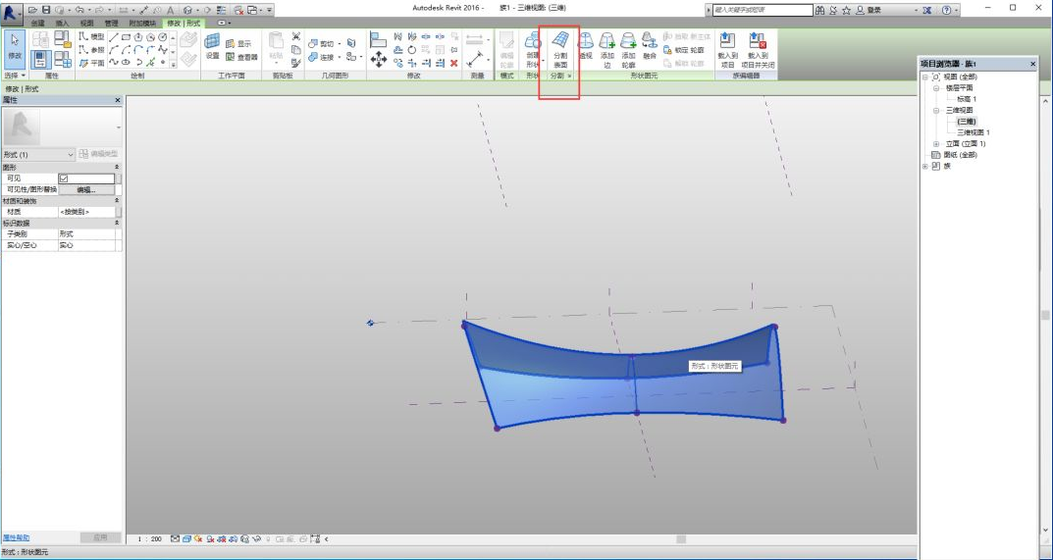The height and width of the screenshot is (560, 1053).
Task: Select the 融合 (Dissolve) tool
Action: click(650, 45)
